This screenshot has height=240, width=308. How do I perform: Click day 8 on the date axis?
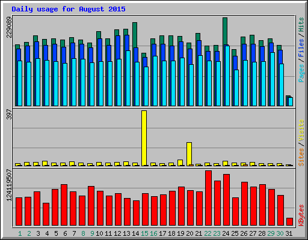[x=83, y=233]
